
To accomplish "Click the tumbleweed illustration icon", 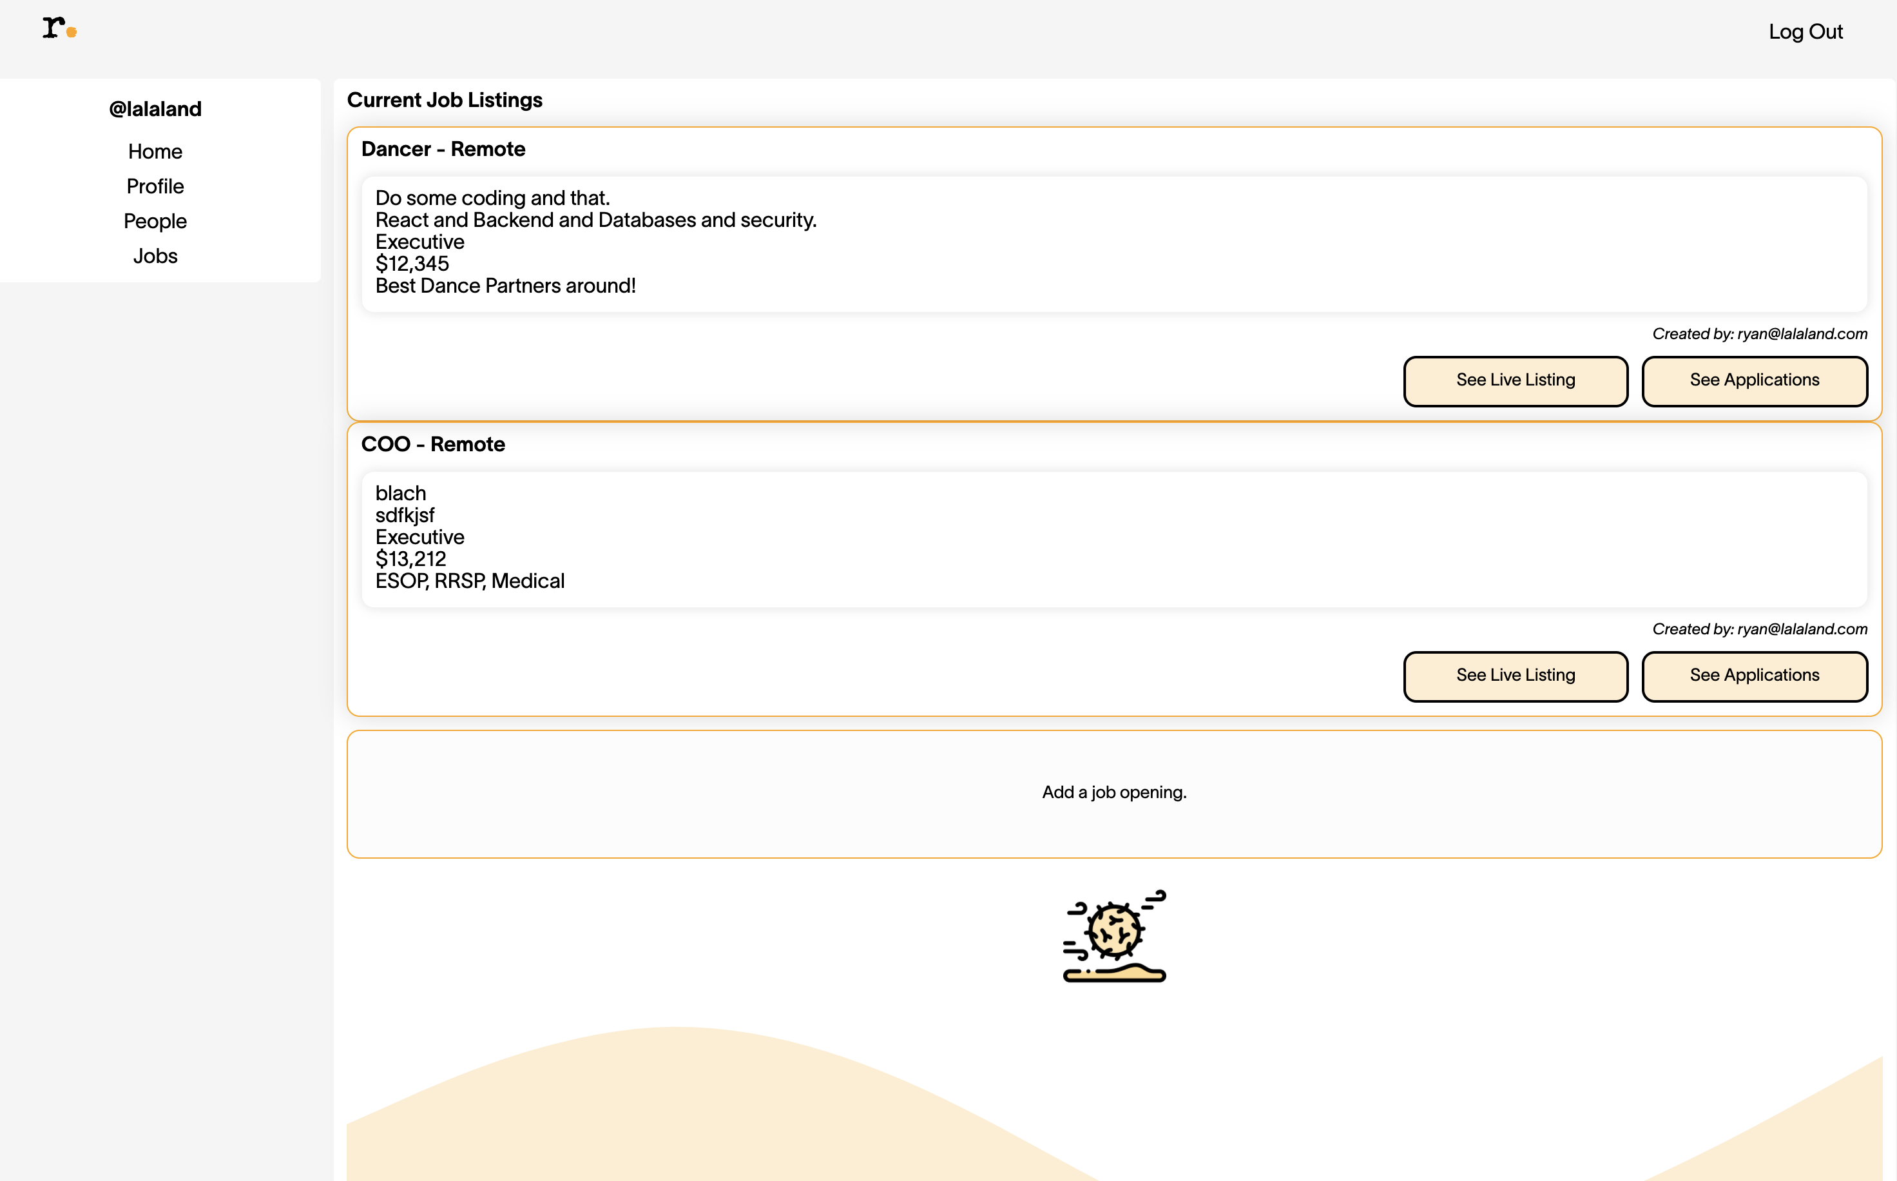I will [1114, 936].
